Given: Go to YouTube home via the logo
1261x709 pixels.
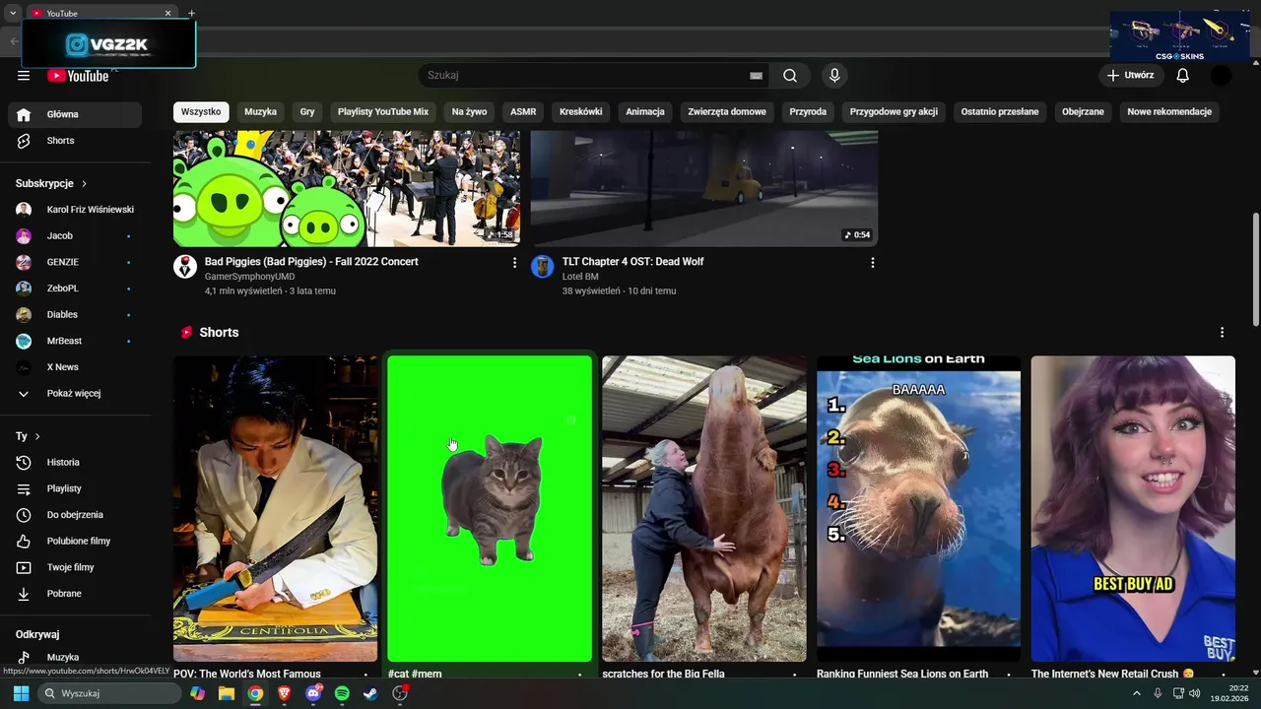Looking at the screenshot, I should point(78,76).
